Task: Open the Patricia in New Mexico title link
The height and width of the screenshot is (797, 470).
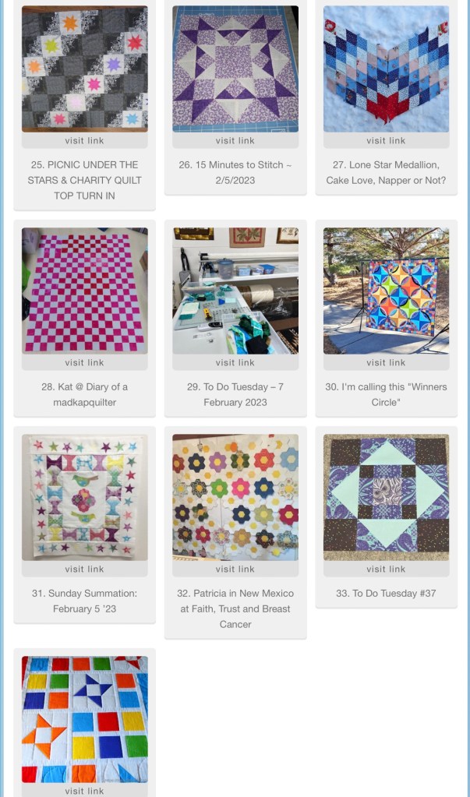Action: (235, 608)
